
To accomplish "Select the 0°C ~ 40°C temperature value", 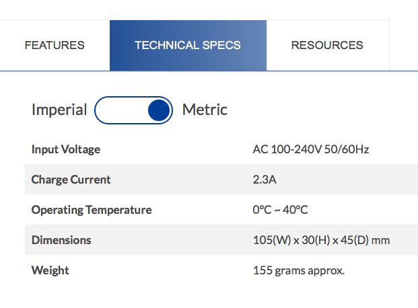I will (280, 210).
